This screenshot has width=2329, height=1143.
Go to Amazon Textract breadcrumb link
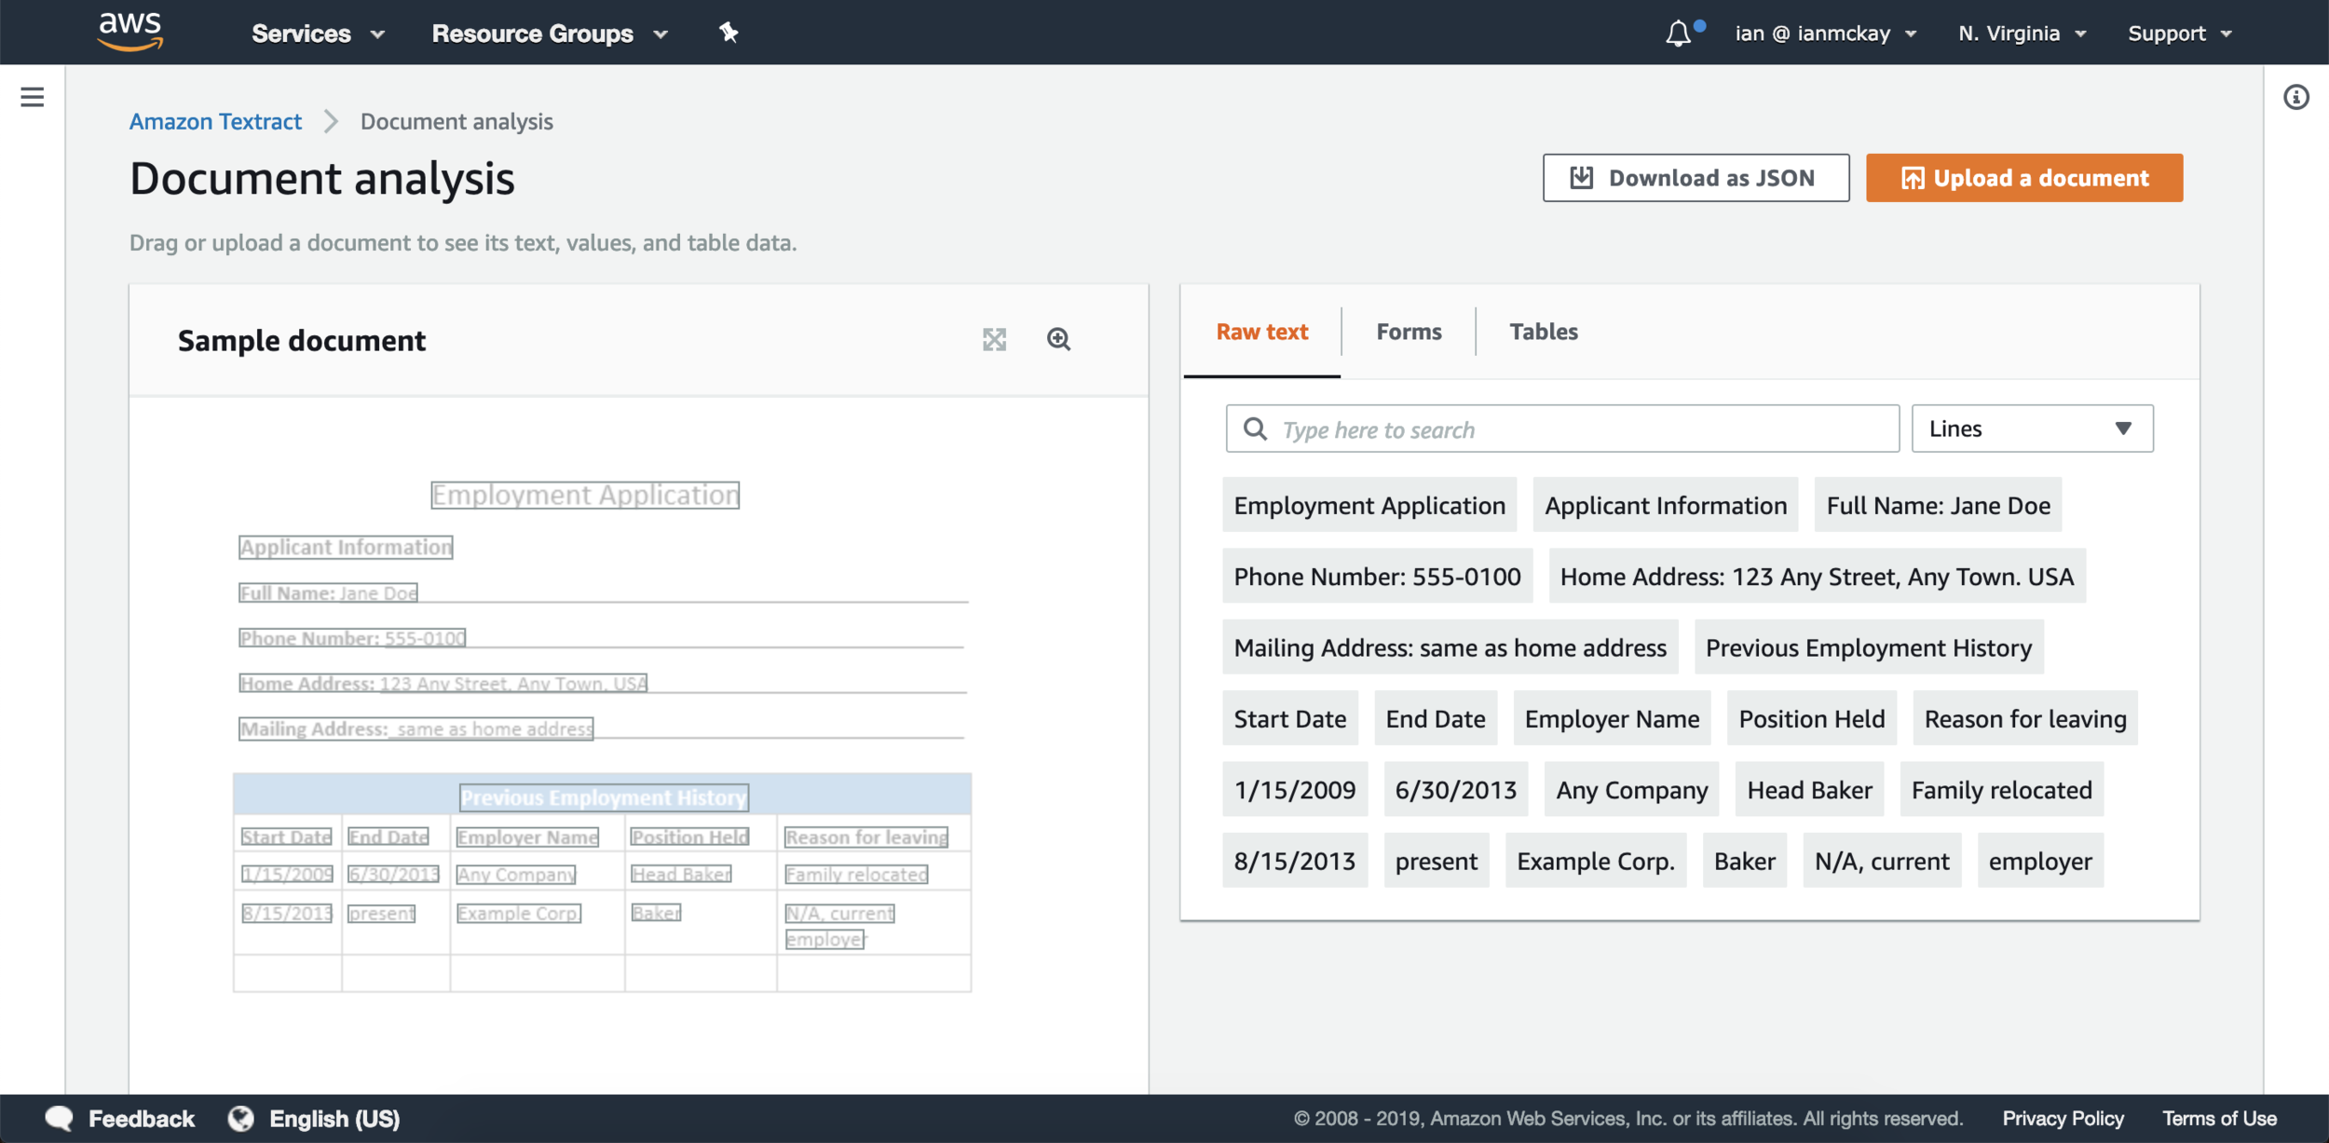(x=215, y=121)
